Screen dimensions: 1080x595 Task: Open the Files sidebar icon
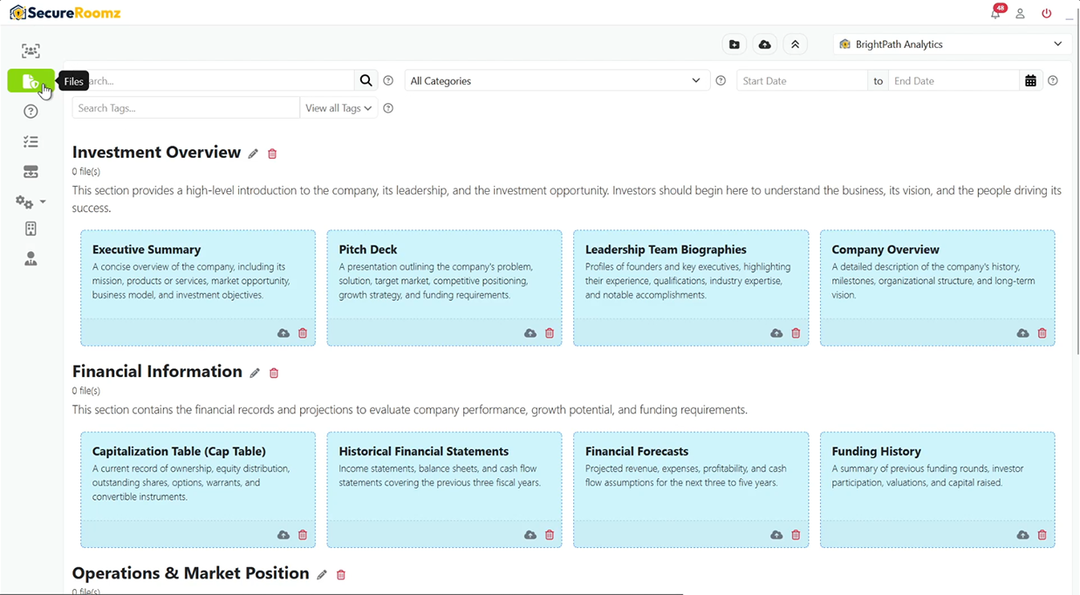point(31,81)
